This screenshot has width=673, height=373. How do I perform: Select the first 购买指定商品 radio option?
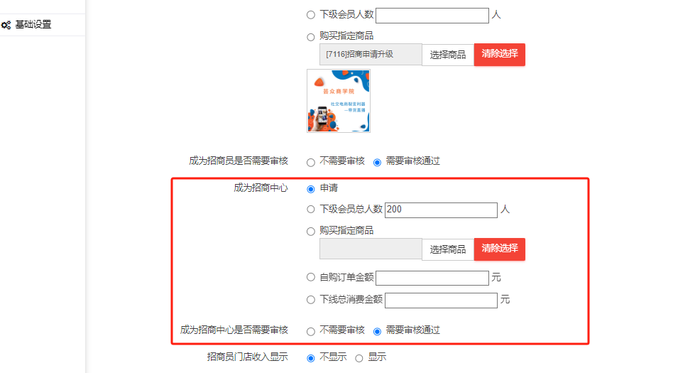311,37
